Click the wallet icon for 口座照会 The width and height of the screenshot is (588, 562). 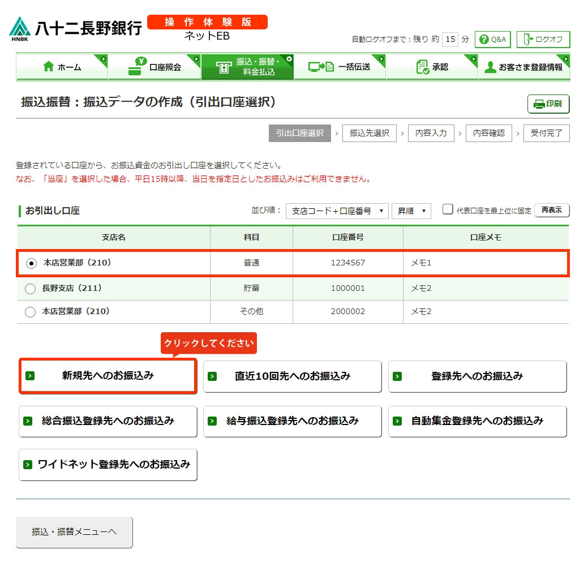(136, 67)
